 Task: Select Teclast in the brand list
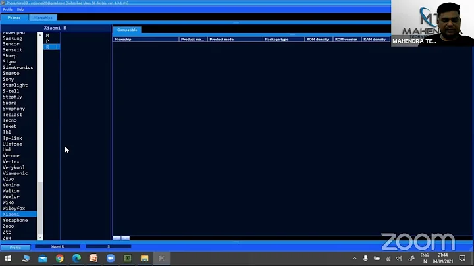coord(13,115)
